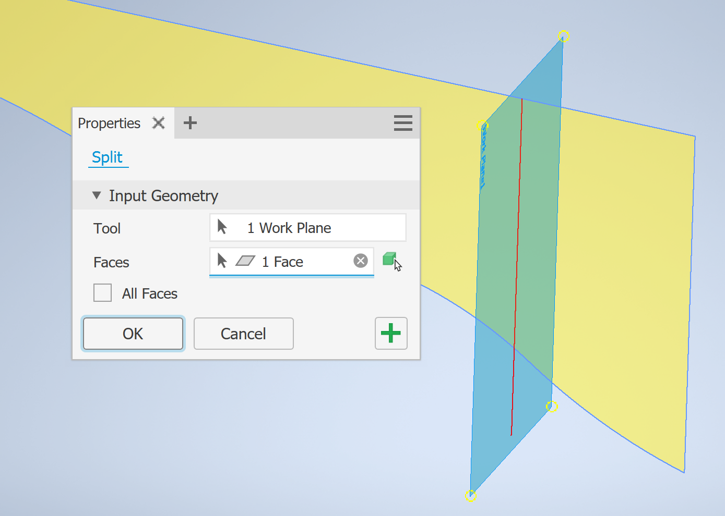Viewport: 725px width, 516px height.
Task: Open the hamburger advanced settings menu
Action: [x=402, y=123]
